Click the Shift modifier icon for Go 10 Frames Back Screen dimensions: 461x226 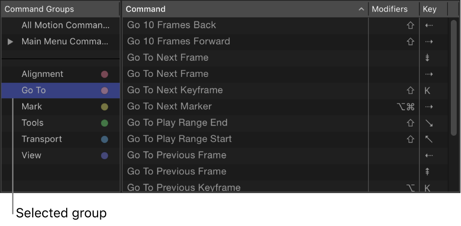pos(410,25)
